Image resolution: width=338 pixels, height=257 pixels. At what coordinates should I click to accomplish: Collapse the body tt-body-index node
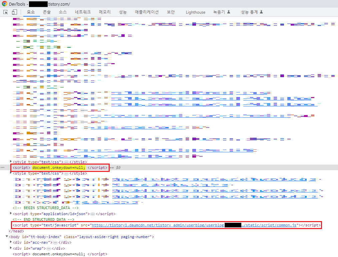point(7,236)
